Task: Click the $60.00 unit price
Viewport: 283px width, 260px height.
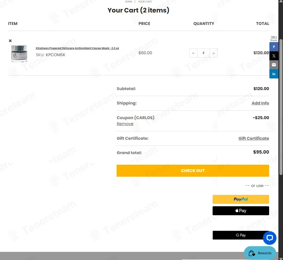Action: pyautogui.click(x=145, y=53)
